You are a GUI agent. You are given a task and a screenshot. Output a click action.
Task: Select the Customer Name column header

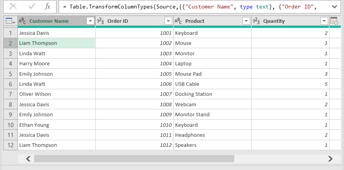pos(56,21)
